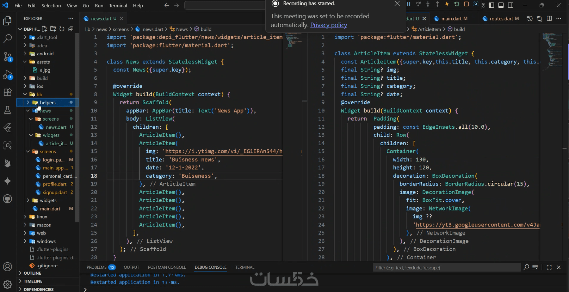Create a new file in Explorer
569x292 pixels.
pyautogui.click(x=44, y=29)
